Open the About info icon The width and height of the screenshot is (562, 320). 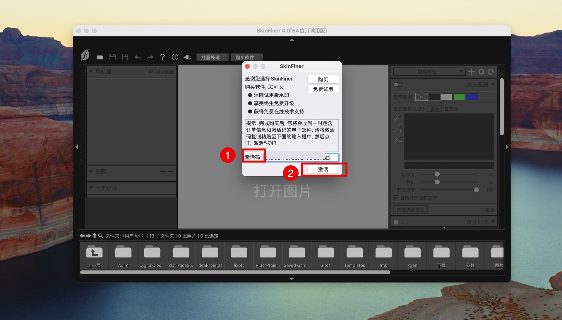click(175, 57)
